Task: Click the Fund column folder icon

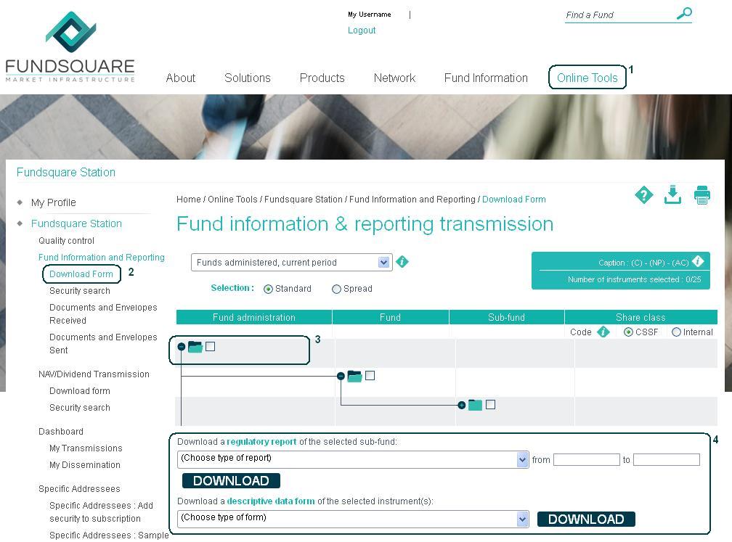Action: [355, 376]
